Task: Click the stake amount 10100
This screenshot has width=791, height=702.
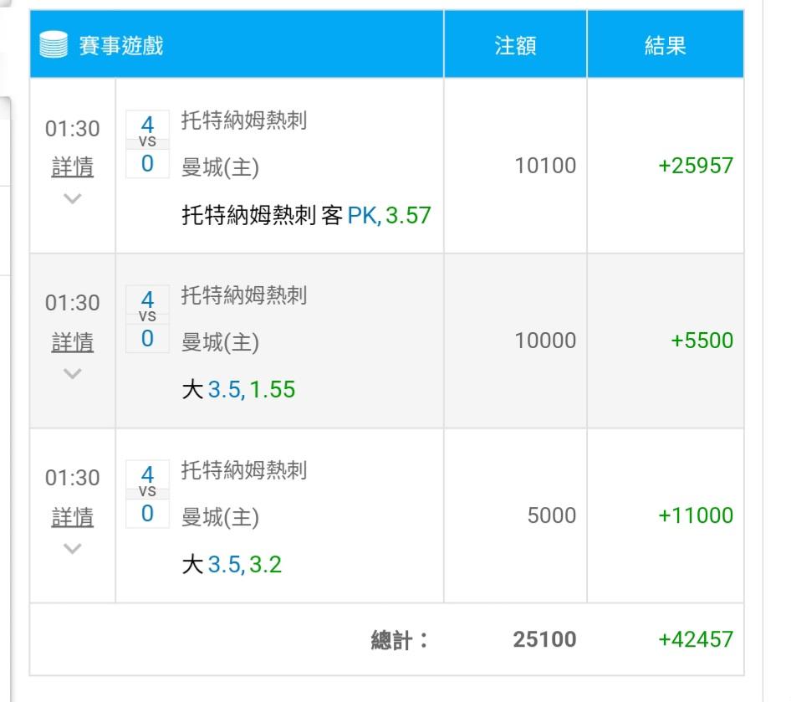Action: tap(545, 166)
